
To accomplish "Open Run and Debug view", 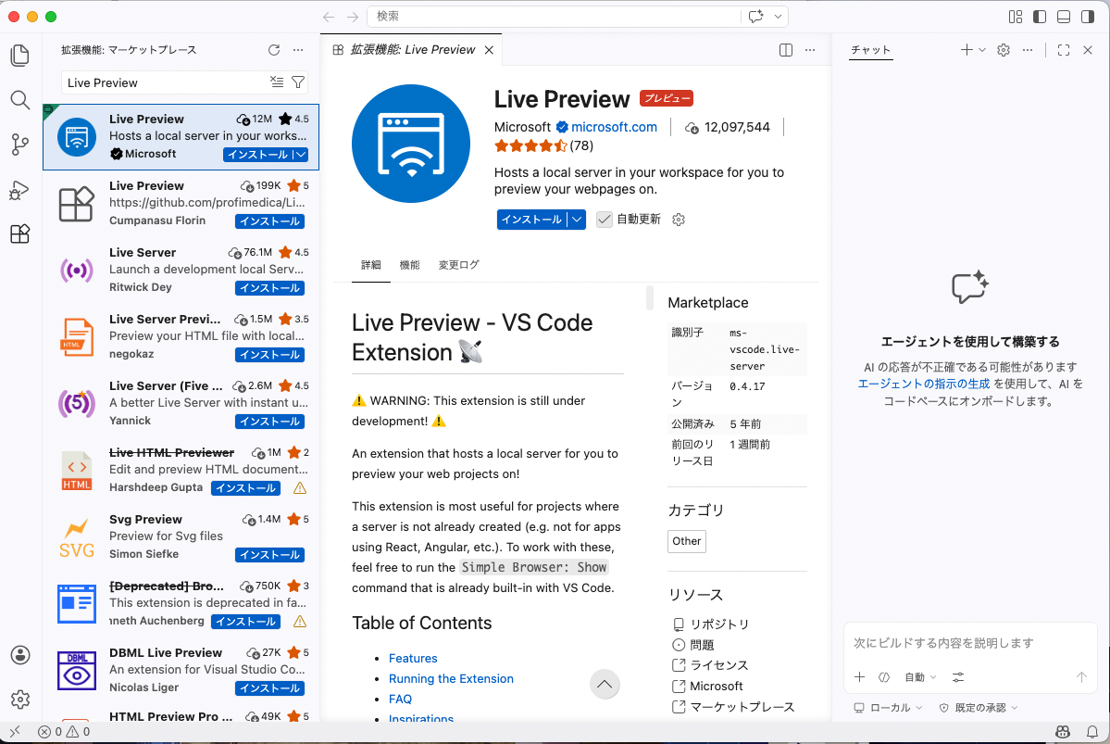I will coord(20,190).
